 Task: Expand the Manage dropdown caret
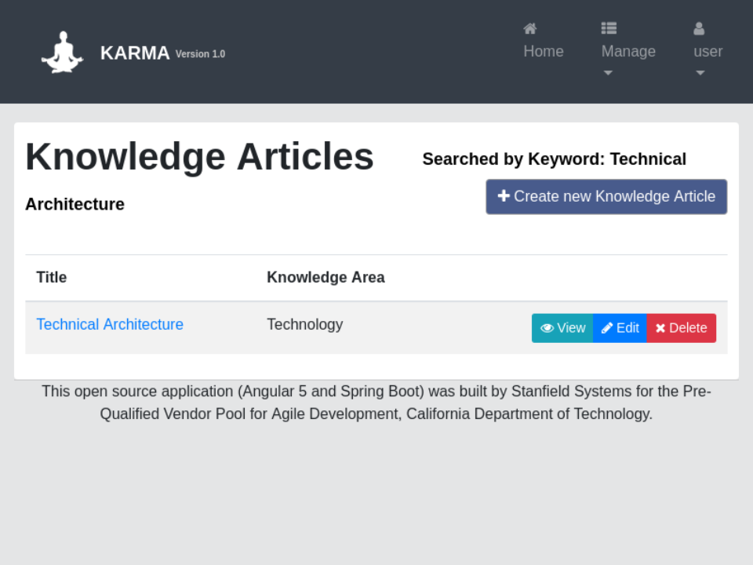(608, 73)
